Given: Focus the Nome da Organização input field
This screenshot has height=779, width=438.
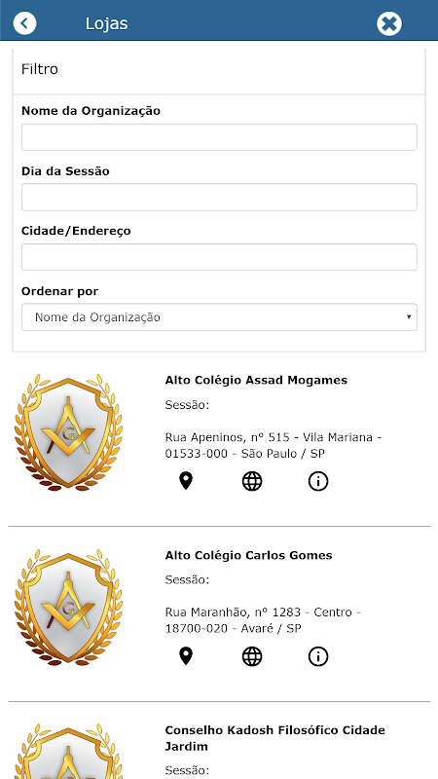Looking at the screenshot, I should pos(219,137).
